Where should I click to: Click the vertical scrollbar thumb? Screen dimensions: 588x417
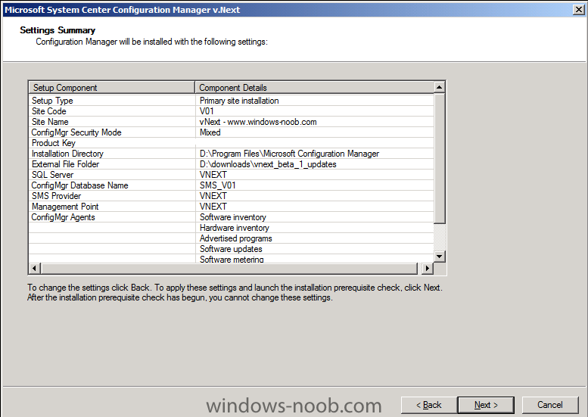coord(439,158)
